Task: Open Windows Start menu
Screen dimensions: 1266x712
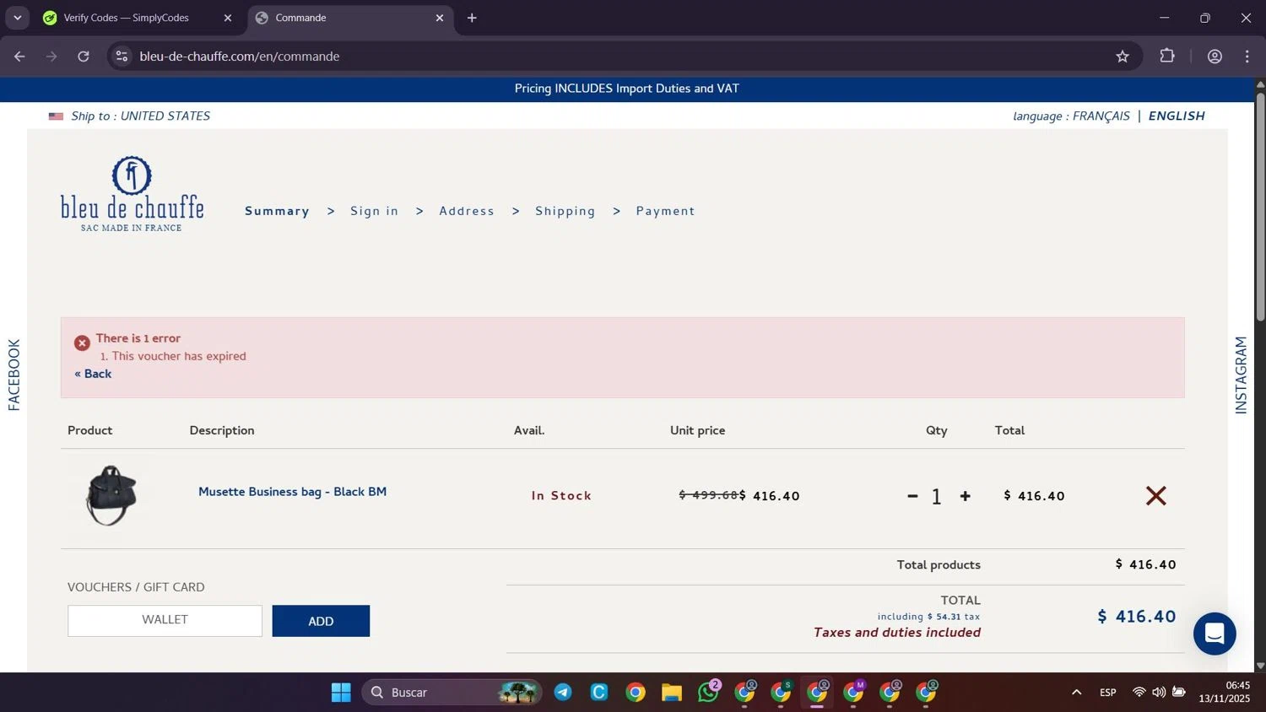Action: coord(341,693)
